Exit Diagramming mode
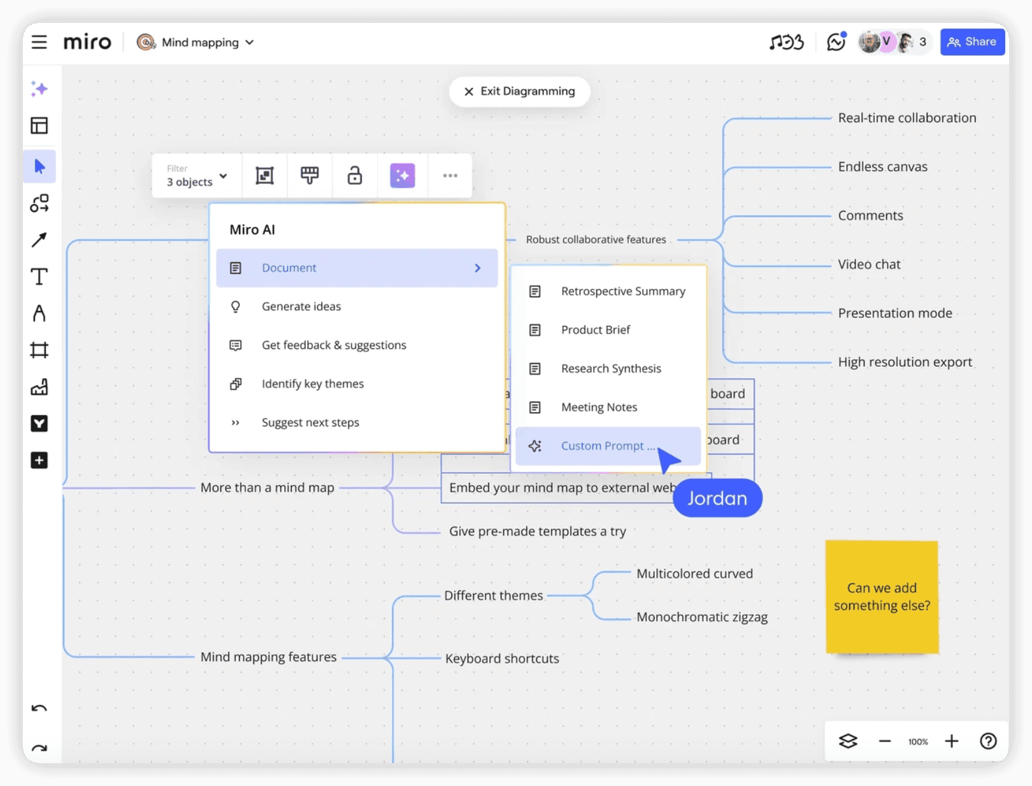 (519, 92)
